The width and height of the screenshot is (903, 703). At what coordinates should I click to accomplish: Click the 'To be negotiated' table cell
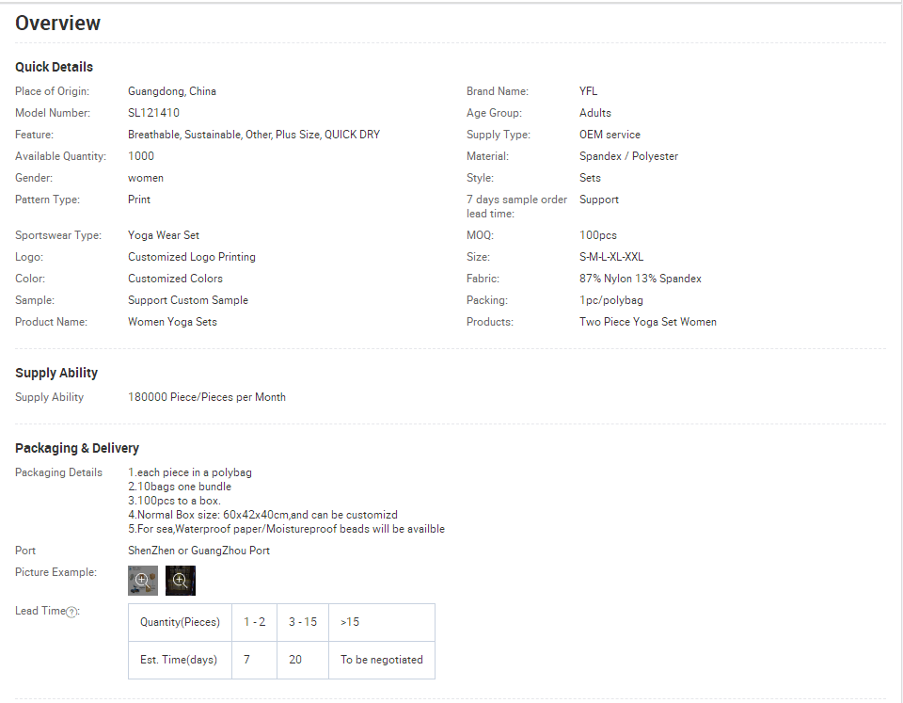click(x=382, y=660)
